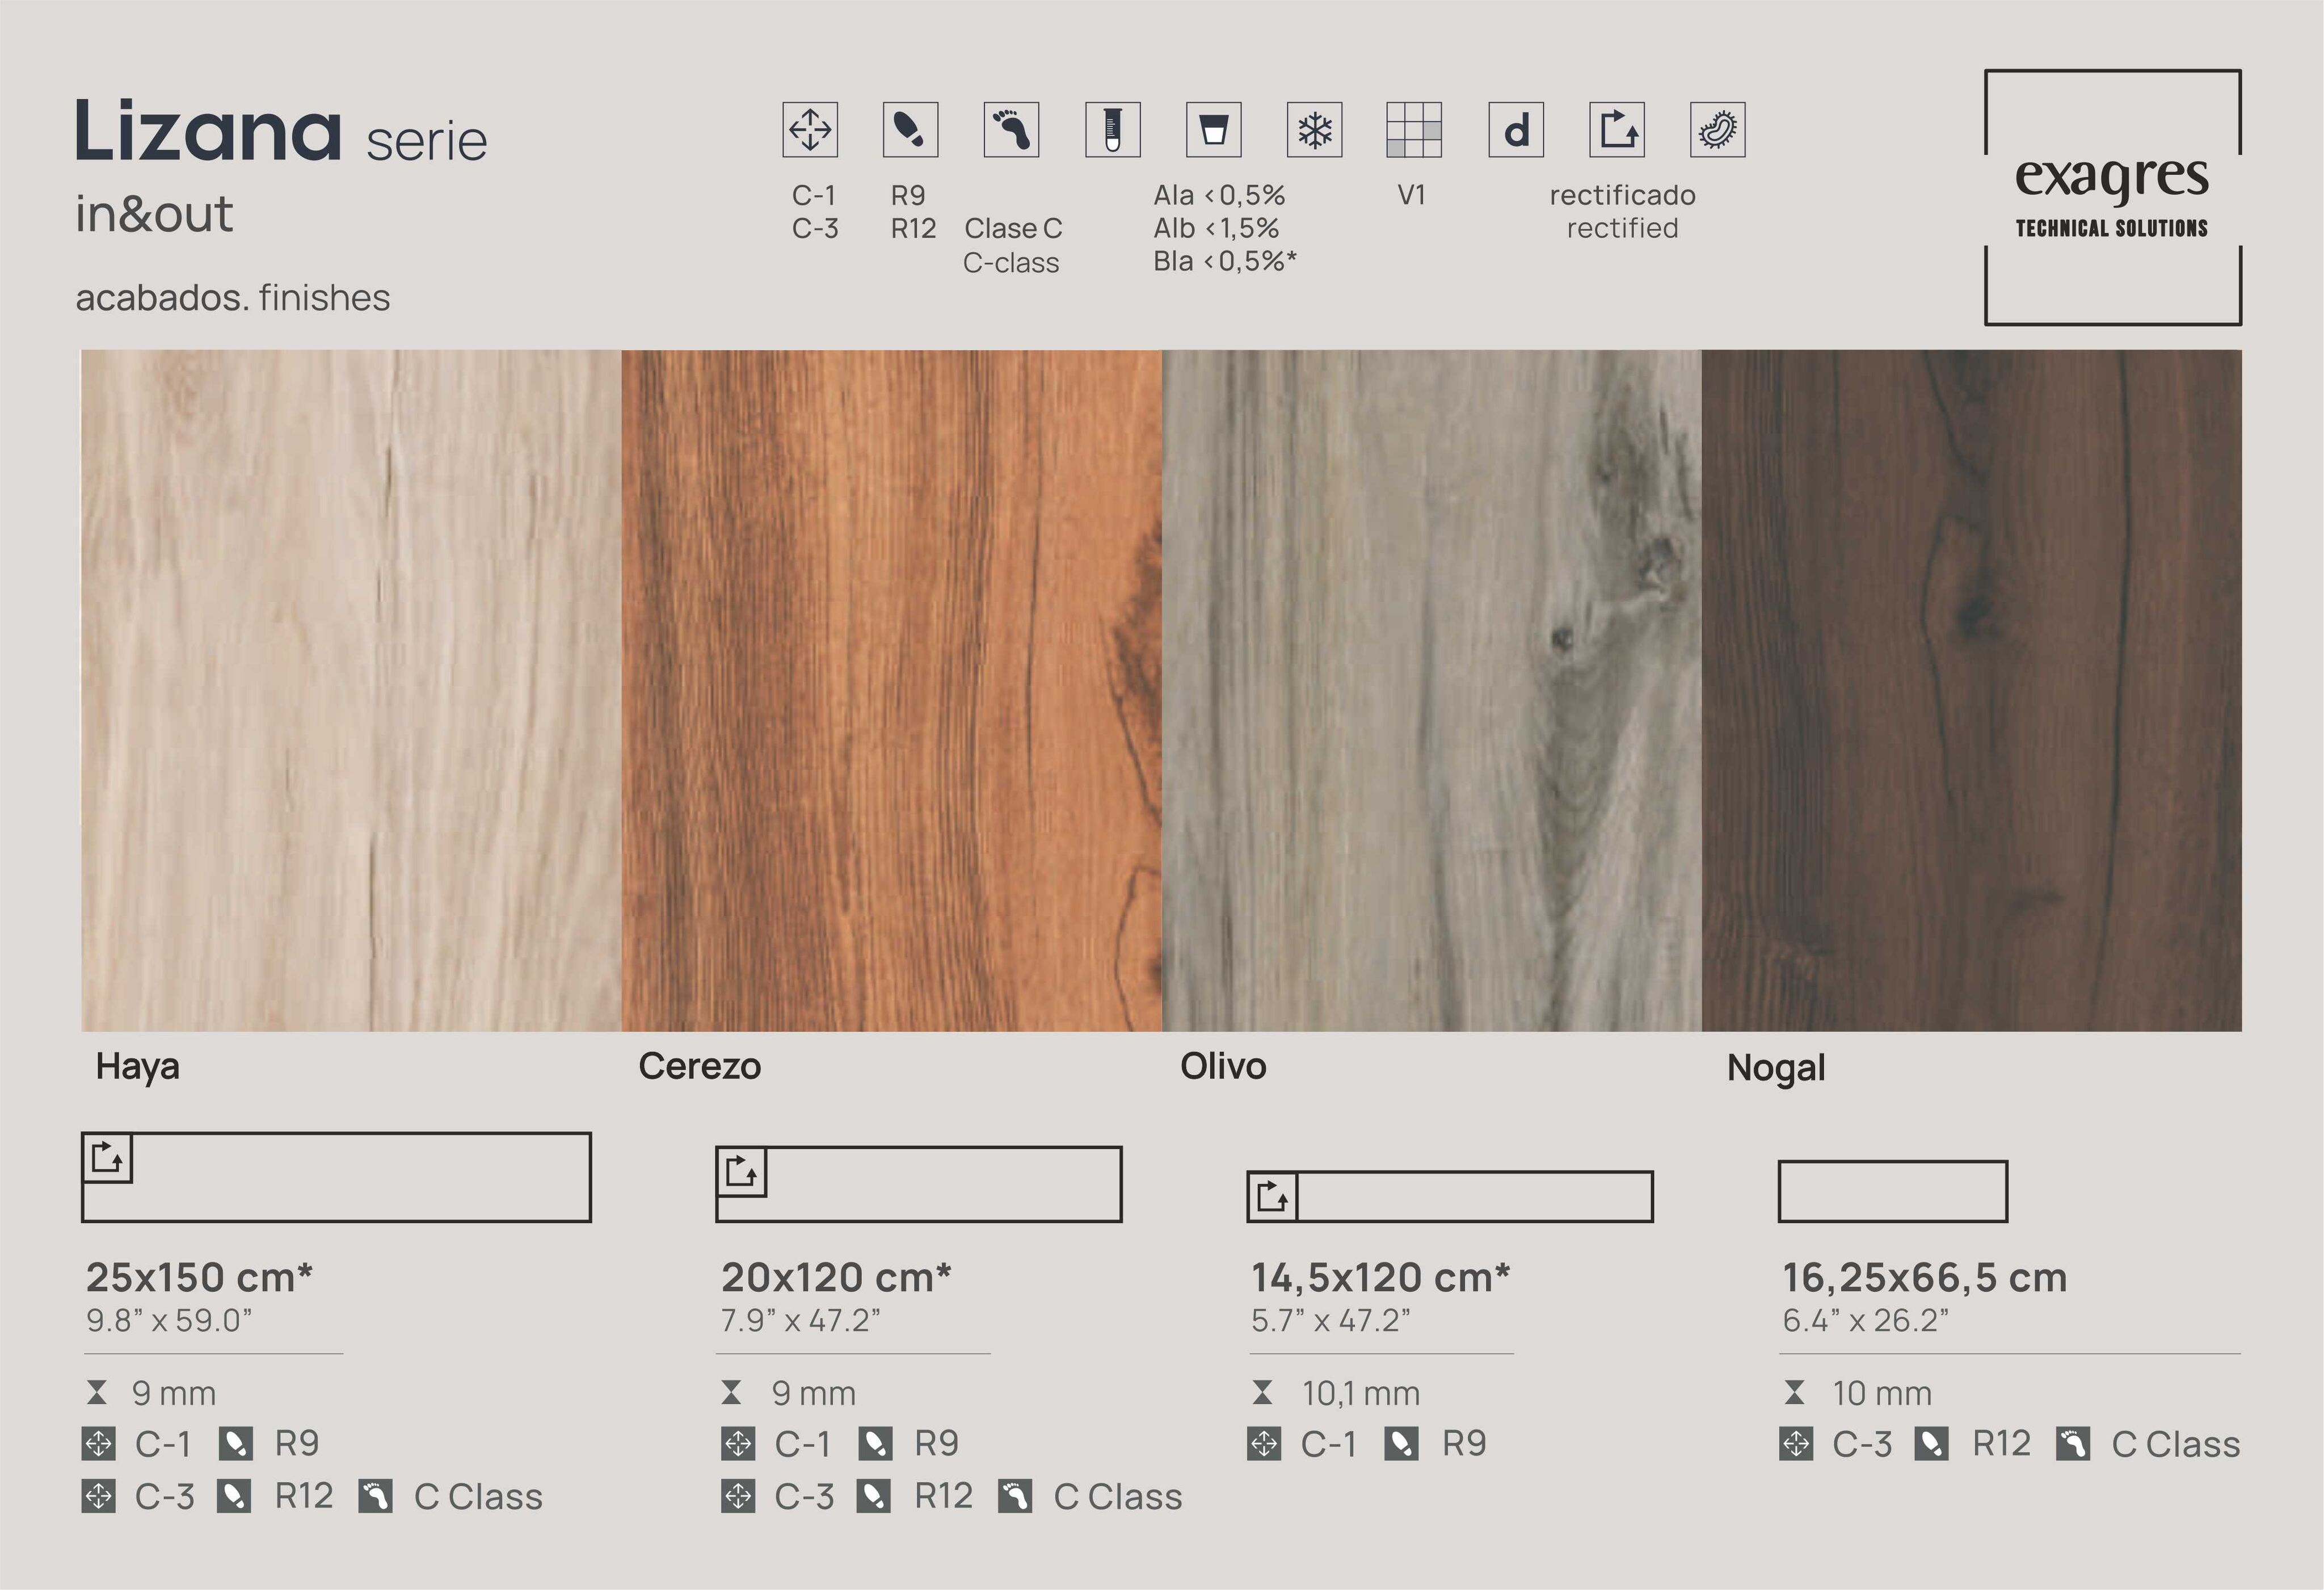Click the shoe sole R9 R12 icon
The width and height of the screenshot is (2324, 1590).
(910, 130)
